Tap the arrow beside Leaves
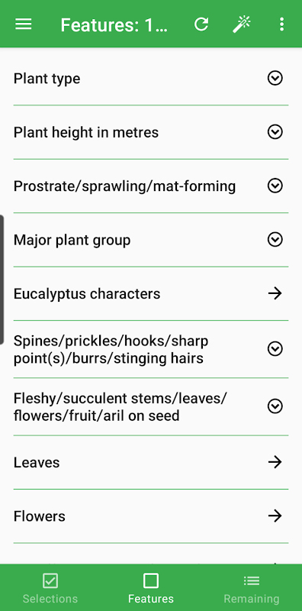302x611 pixels. [x=275, y=462]
